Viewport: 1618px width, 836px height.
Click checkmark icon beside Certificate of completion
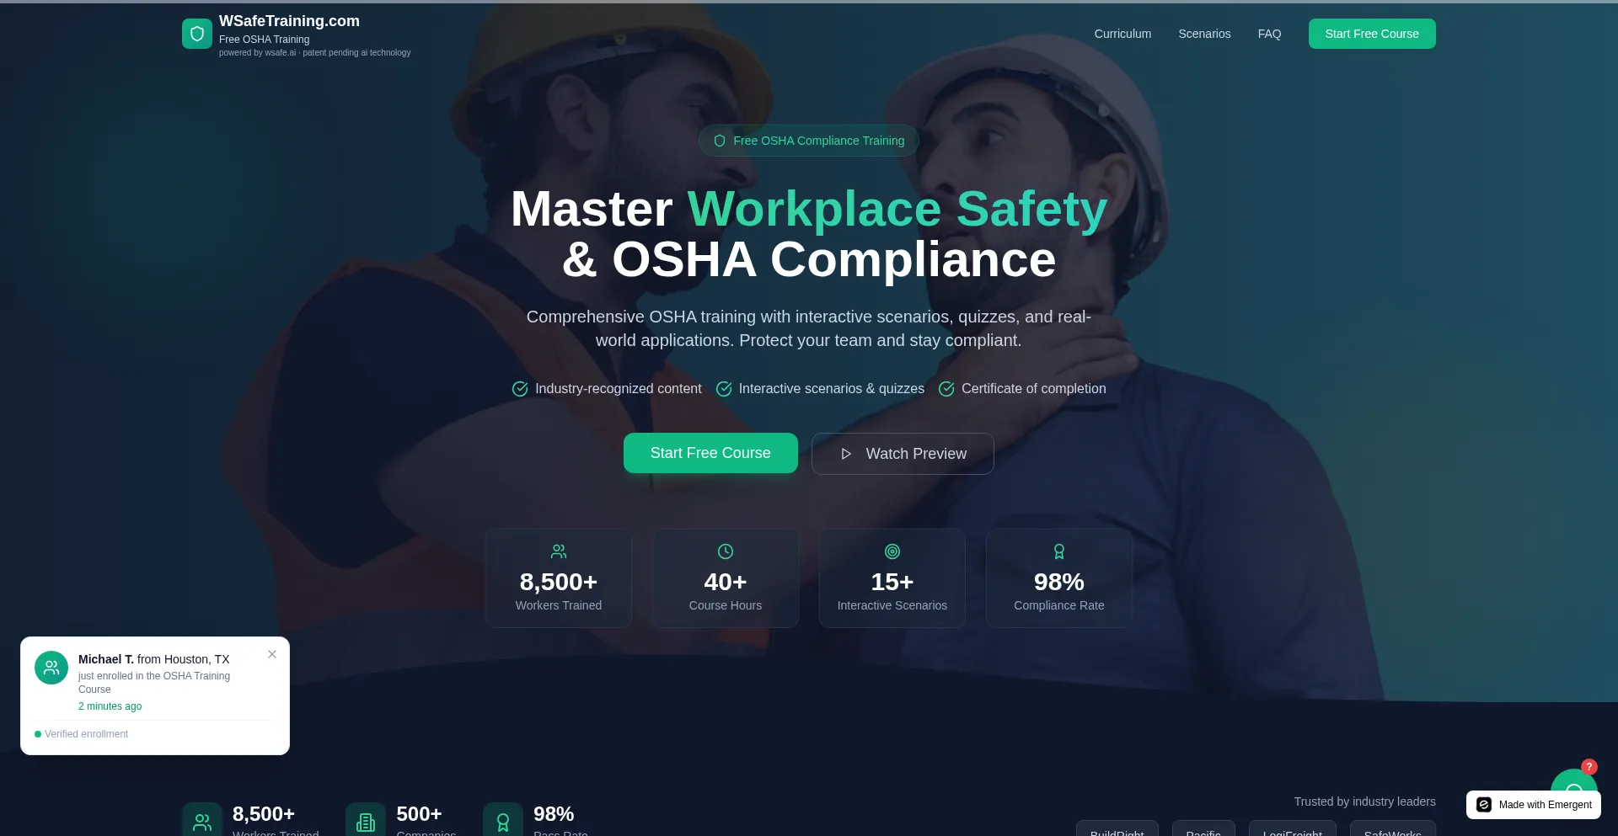click(946, 389)
